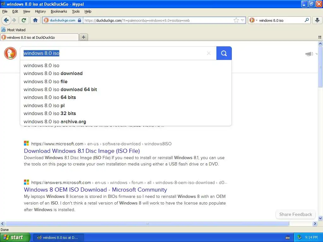This screenshot has width=323, height=242.
Task: Choose suggestion 'windows 8.0 iso 64 bits'
Action: pyautogui.click(x=126, y=97)
